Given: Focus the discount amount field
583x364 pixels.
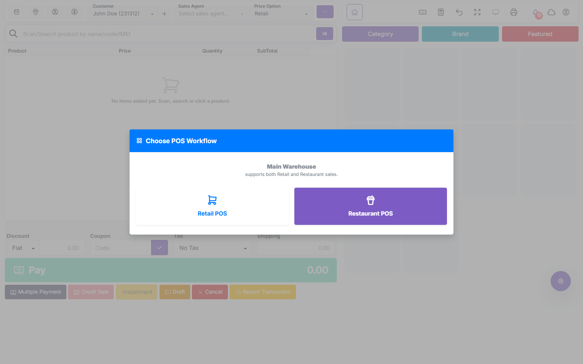Looking at the screenshot, I should click(62, 248).
